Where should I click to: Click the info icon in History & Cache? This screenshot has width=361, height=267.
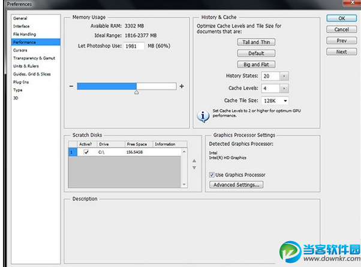tap(203, 116)
